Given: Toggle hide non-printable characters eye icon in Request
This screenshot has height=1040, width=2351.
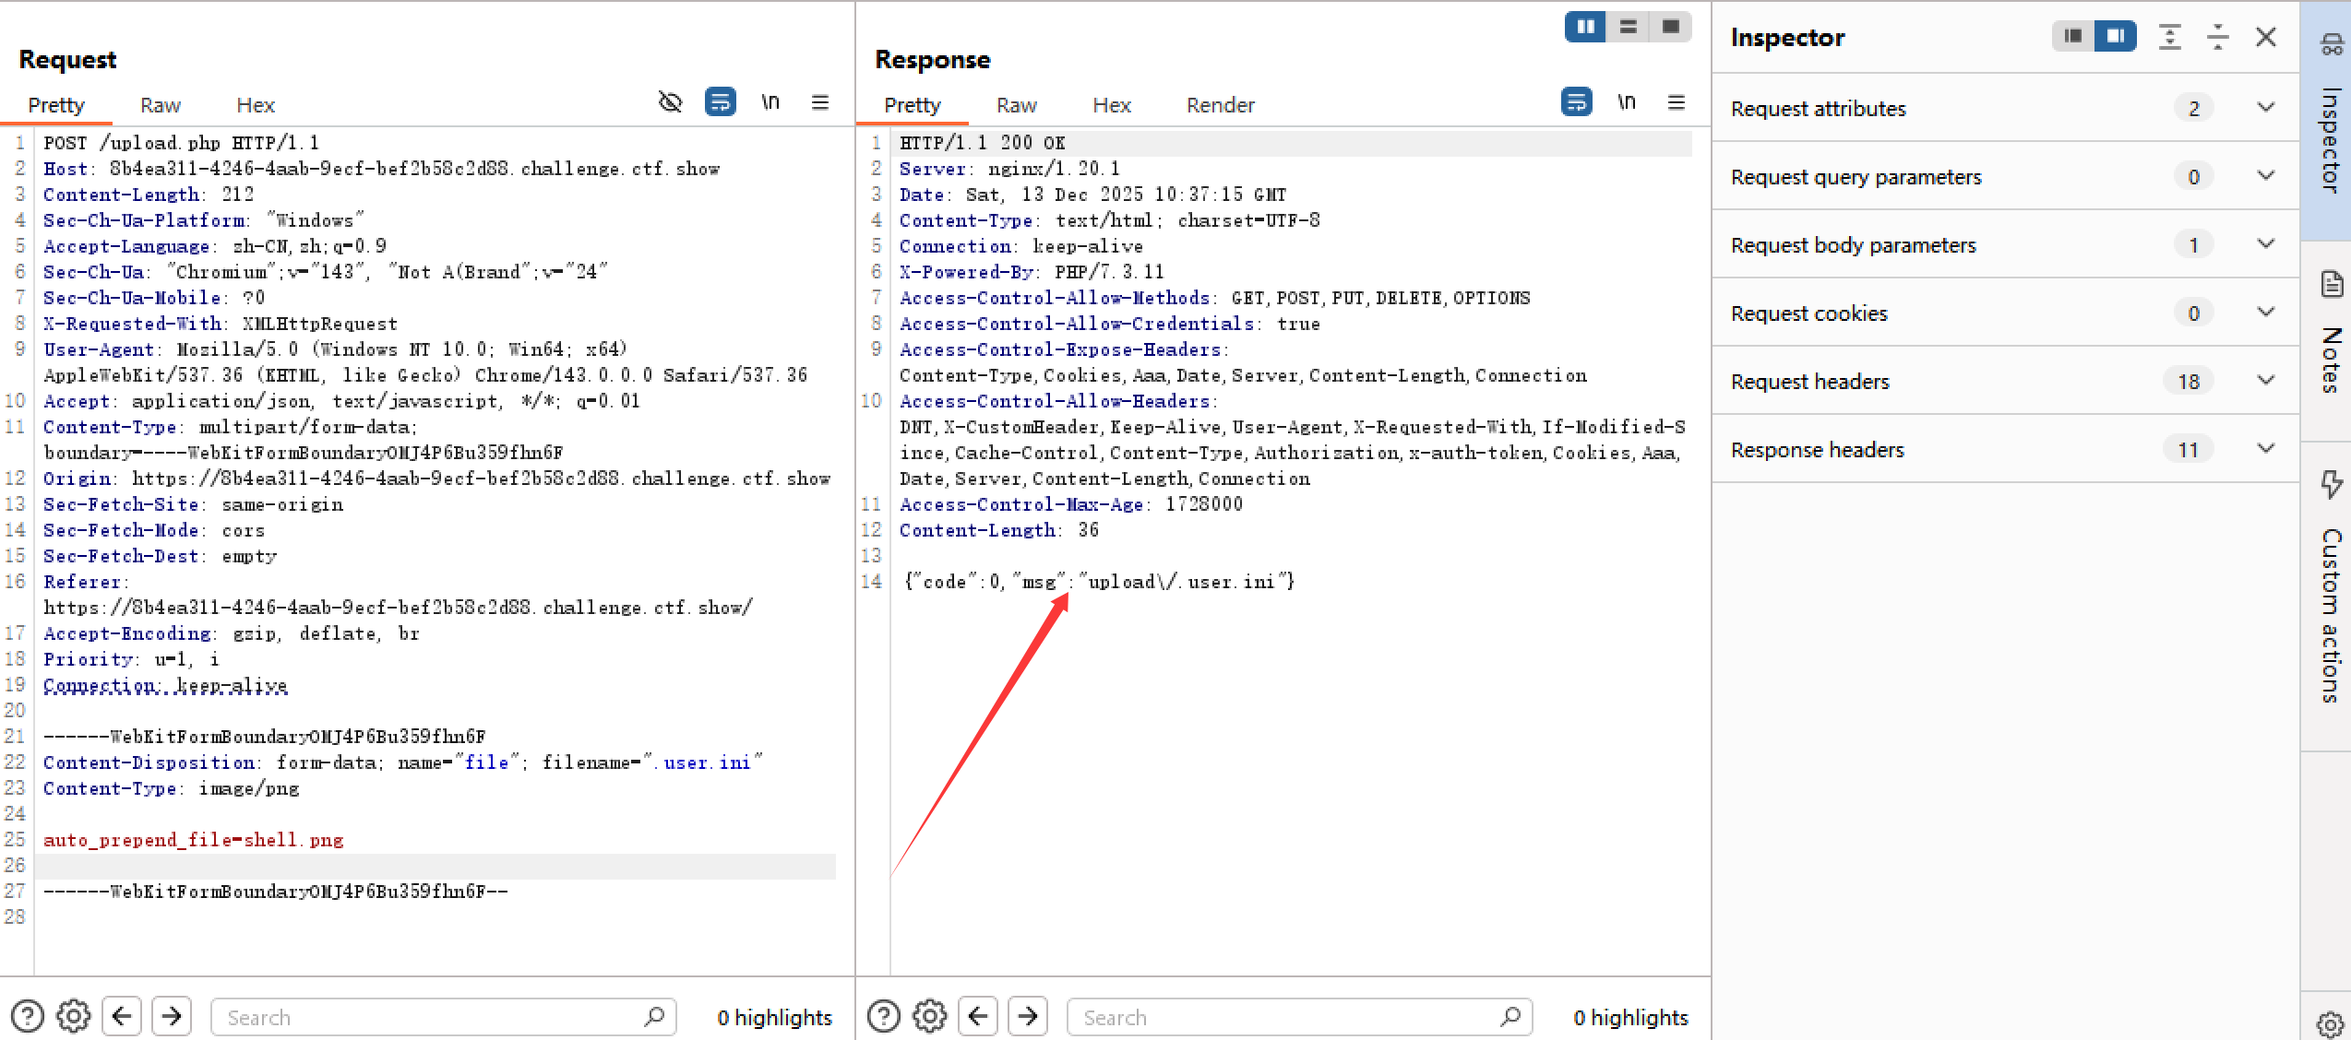Looking at the screenshot, I should click(671, 101).
